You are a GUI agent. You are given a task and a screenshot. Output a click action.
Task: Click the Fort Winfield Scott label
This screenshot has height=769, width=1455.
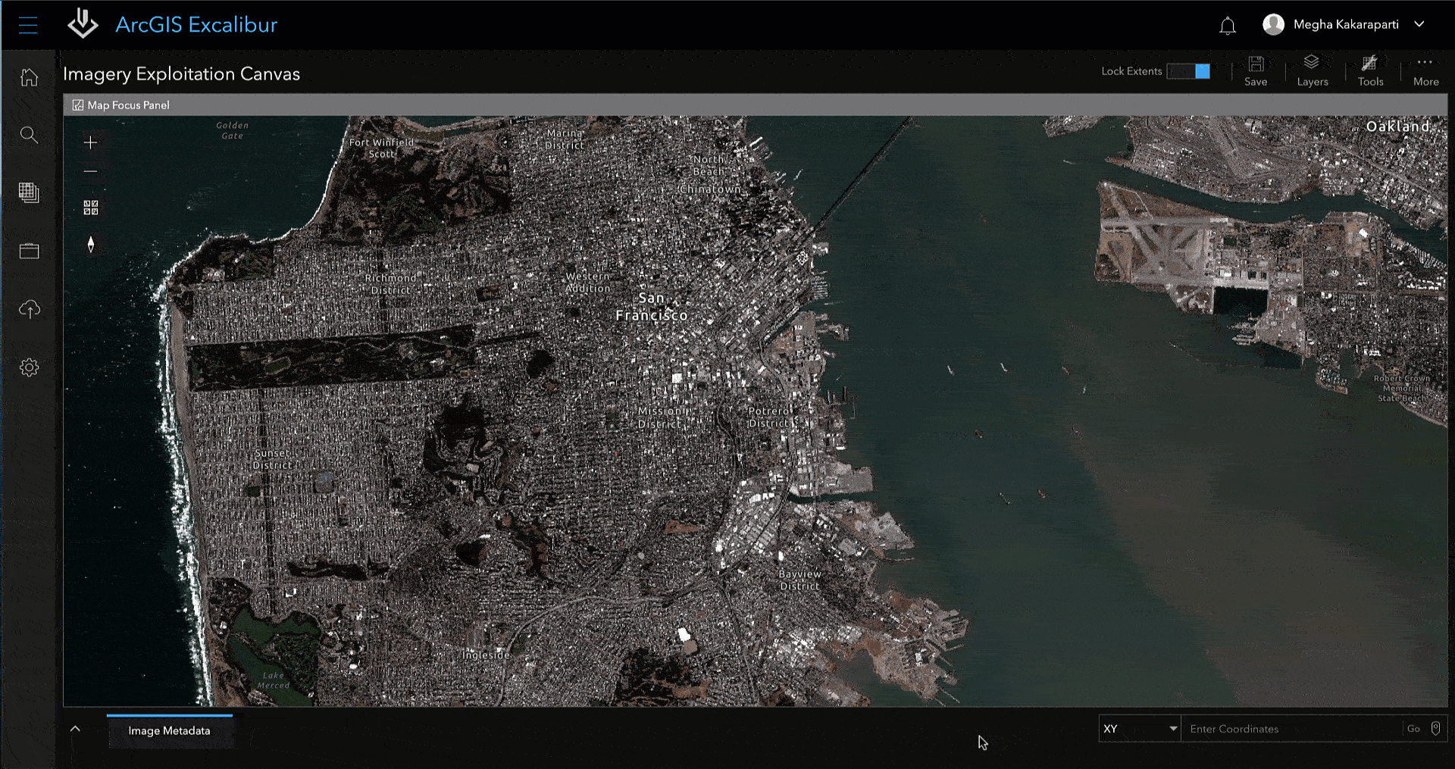click(x=382, y=148)
